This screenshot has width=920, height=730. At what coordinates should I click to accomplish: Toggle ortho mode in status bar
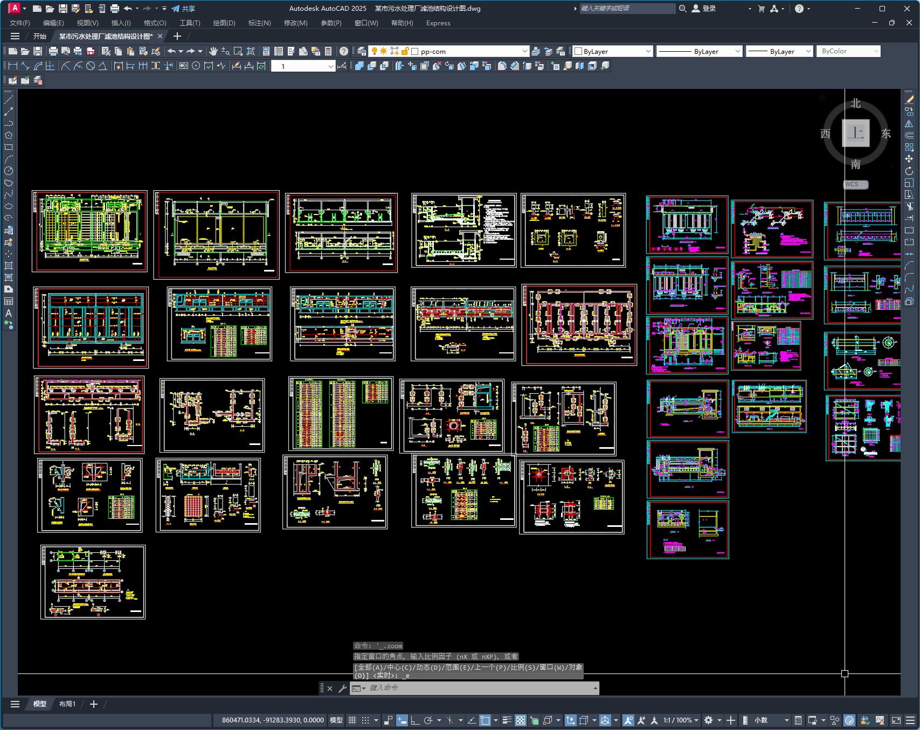415,720
